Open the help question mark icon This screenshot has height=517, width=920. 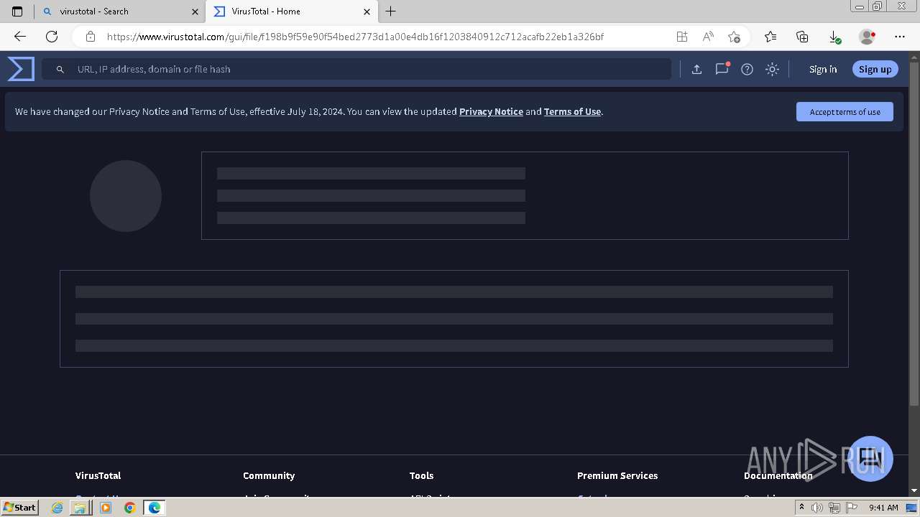pos(747,69)
